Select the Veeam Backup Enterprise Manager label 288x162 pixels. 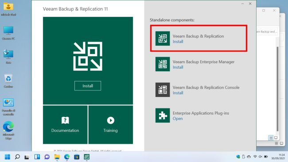[203, 62]
